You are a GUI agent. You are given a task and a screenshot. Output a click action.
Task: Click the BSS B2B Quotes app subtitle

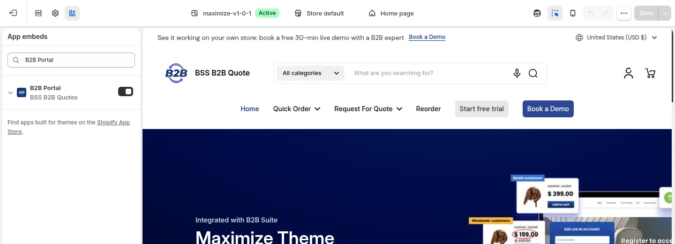54,98
